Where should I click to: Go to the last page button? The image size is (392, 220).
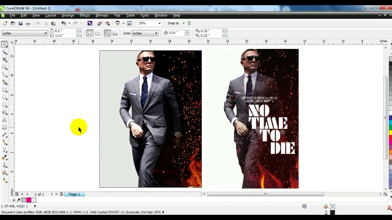[x=57, y=194]
